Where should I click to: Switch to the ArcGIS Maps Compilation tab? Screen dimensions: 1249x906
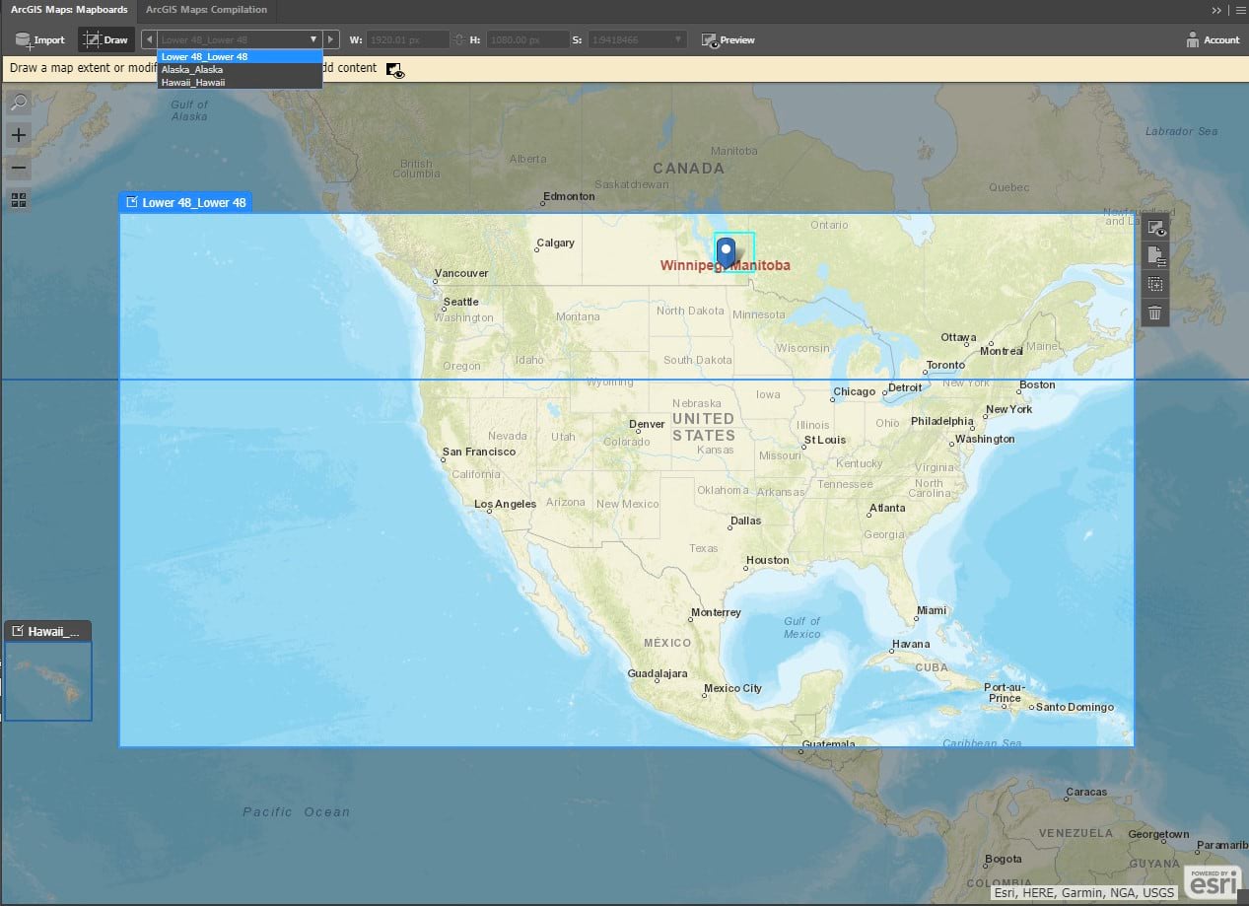(207, 11)
